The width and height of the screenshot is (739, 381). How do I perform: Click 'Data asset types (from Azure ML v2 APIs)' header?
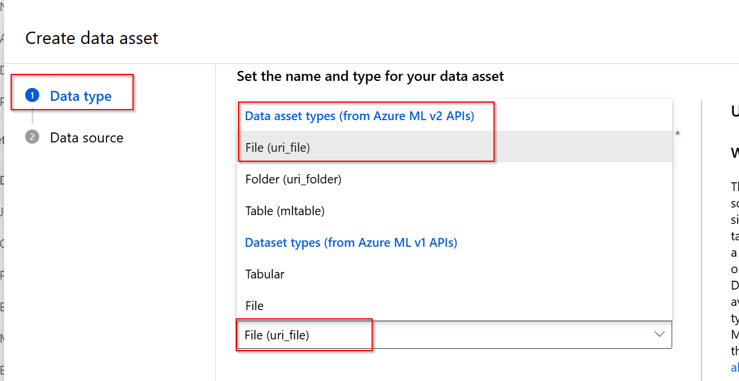click(359, 116)
